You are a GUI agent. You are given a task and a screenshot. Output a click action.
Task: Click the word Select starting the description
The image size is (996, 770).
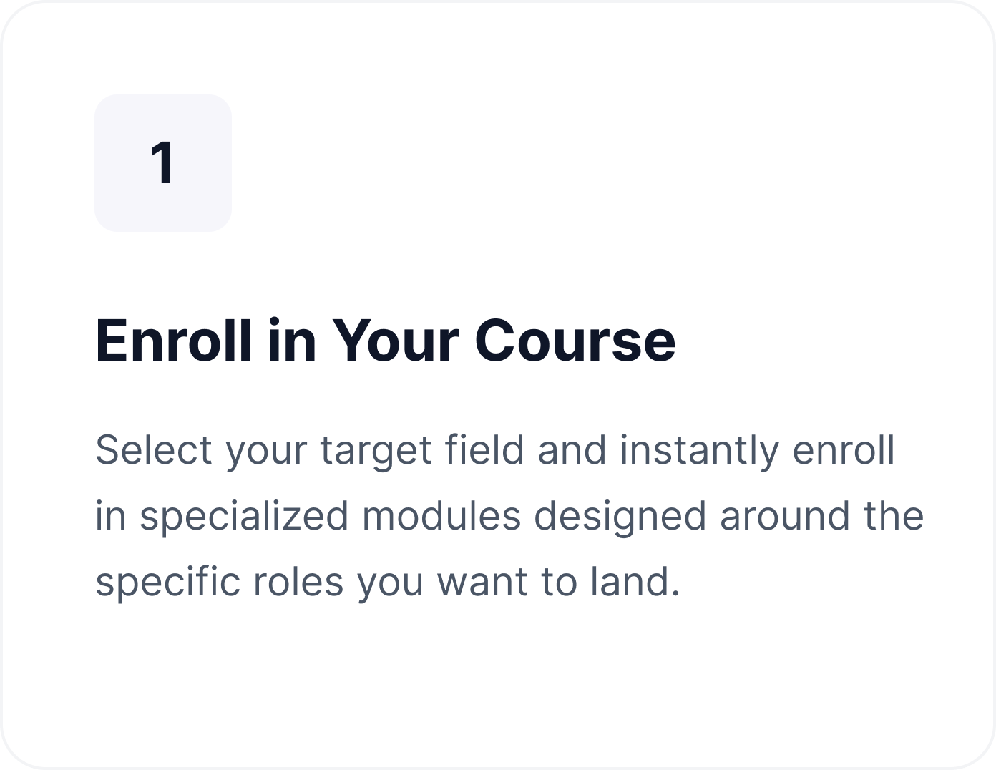click(154, 451)
